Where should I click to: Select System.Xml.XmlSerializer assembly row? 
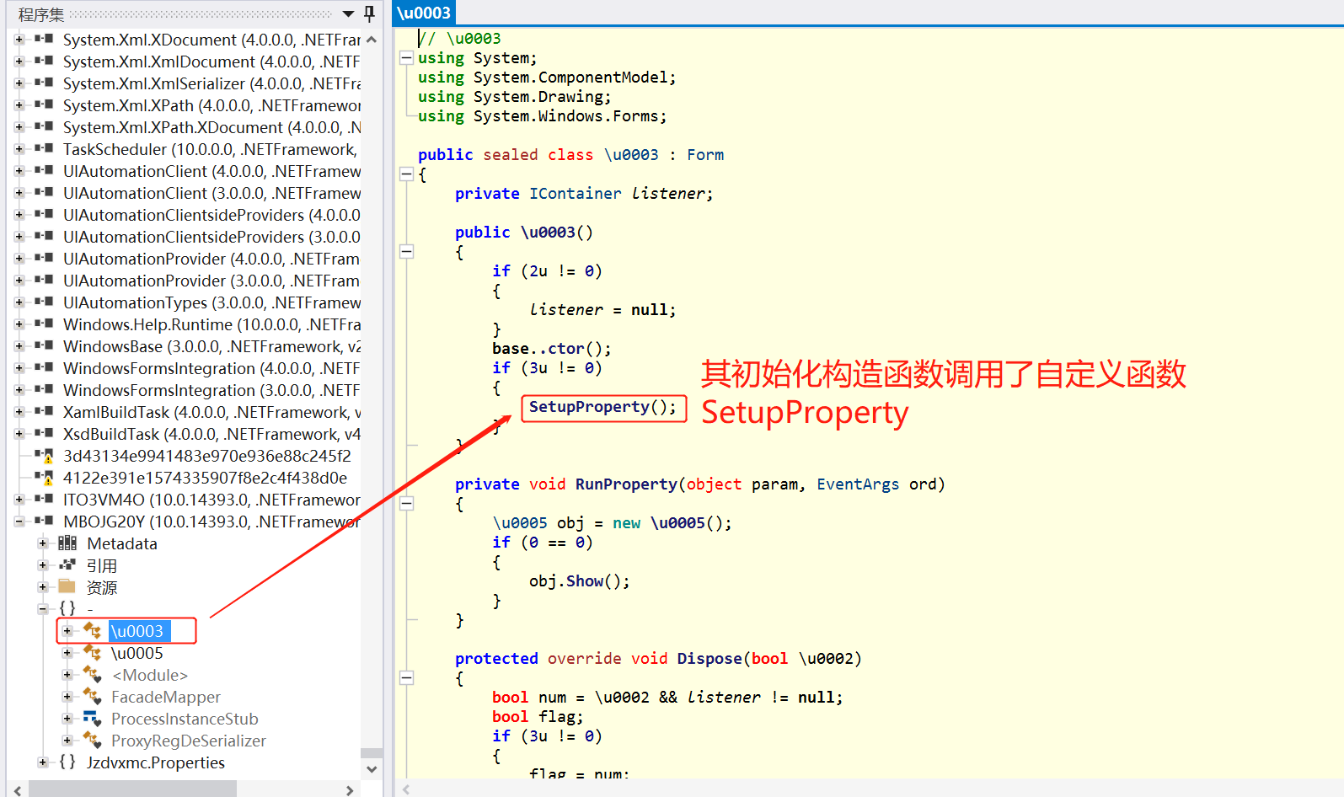(212, 83)
